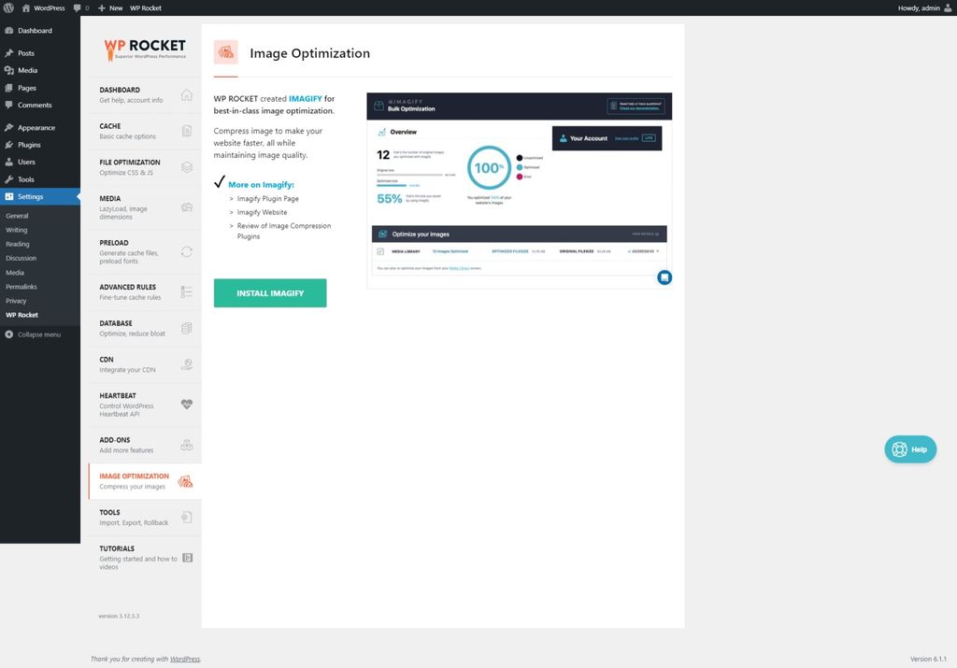Click the Advanced Rules list icon
The height and width of the screenshot is (668, 957).
187,292
